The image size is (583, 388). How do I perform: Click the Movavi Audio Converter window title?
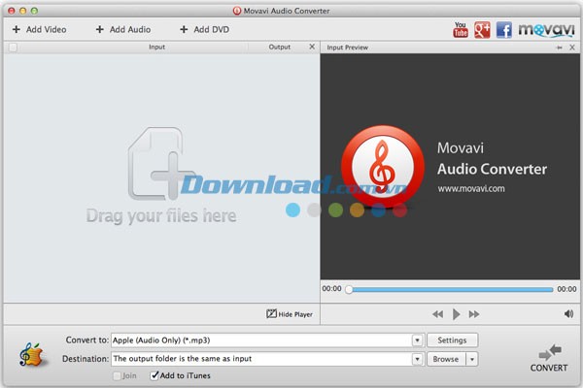click(287, 11)
